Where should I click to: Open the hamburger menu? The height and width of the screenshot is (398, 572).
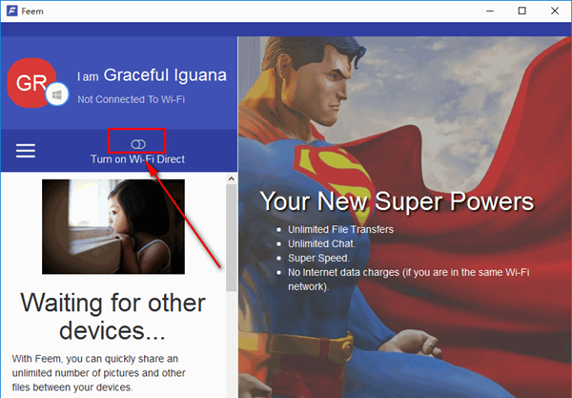coord(26,151)
